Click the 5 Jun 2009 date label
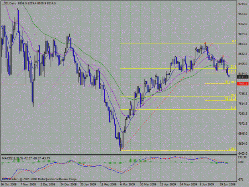Viewport: 249px width, 187px height. (x=207, y=184)
